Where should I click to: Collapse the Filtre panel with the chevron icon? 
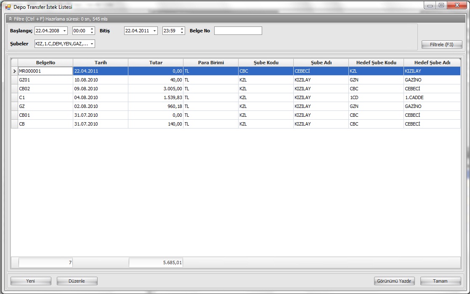tap(10, 19)
